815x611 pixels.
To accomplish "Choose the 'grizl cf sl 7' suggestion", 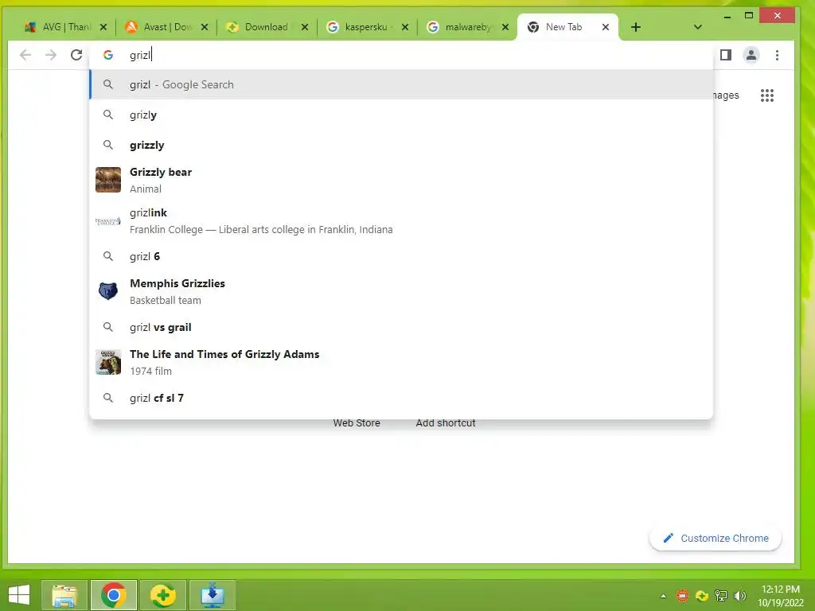I will click(x=401, y=398).
